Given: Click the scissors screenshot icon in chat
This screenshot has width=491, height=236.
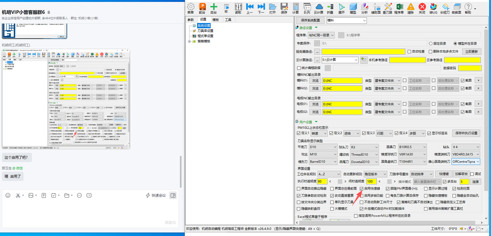Looking at the screenshot, I should [18, 195].
